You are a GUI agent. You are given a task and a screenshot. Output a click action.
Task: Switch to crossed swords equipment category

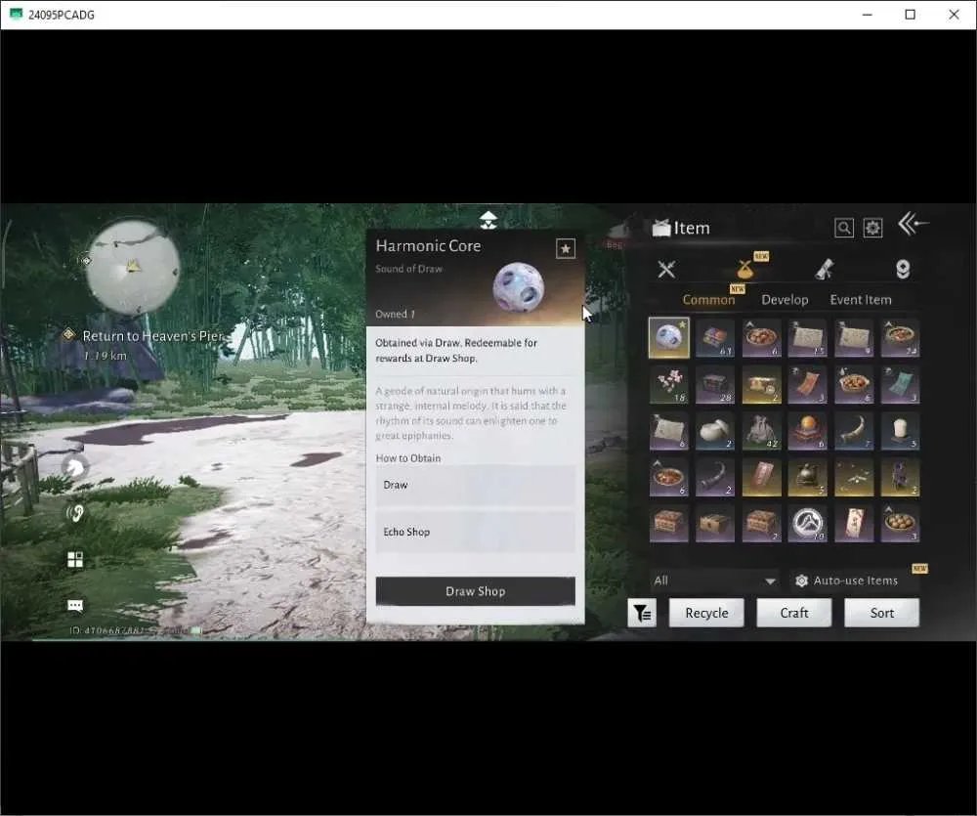pos(666,270)
